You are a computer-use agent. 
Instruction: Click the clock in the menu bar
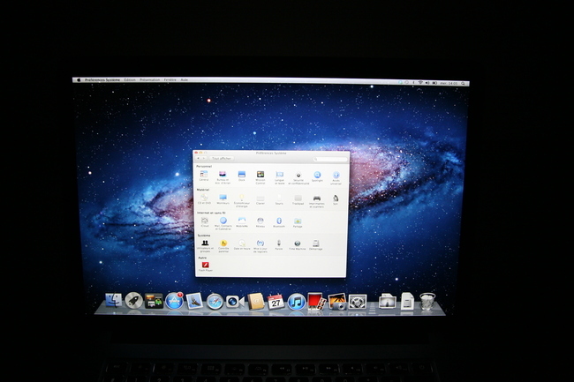tap(449, 83)
